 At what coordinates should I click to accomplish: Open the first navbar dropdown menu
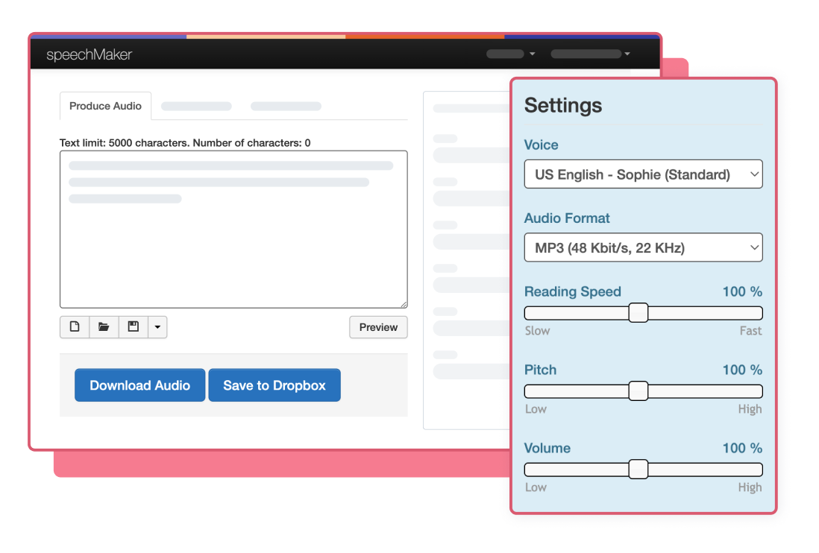tap(511, 54)
